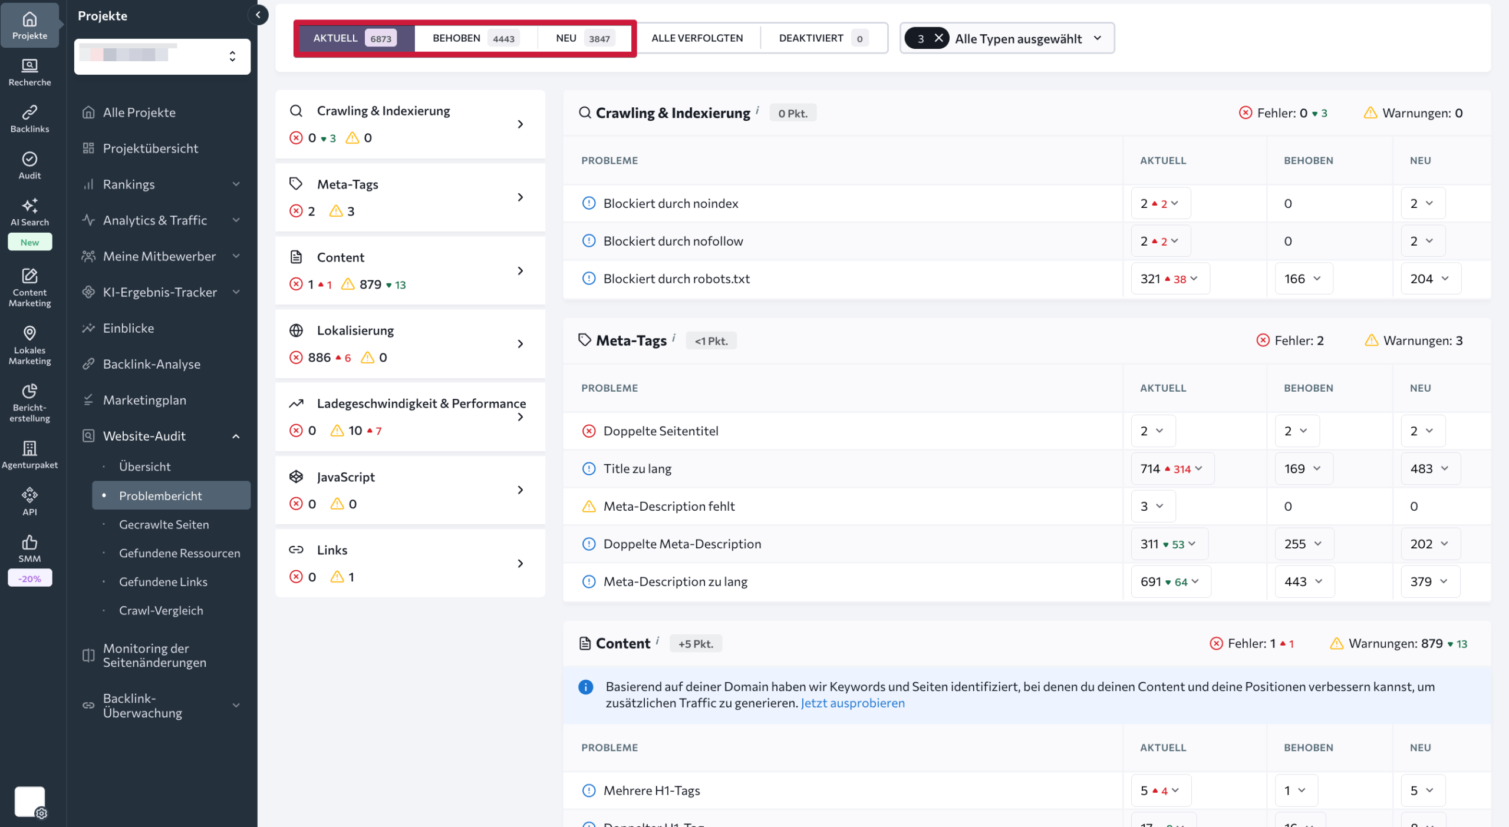Open the Audit section from the sidebar
Viewport: 1509px width, 827px height.
[x=28, y=165]
